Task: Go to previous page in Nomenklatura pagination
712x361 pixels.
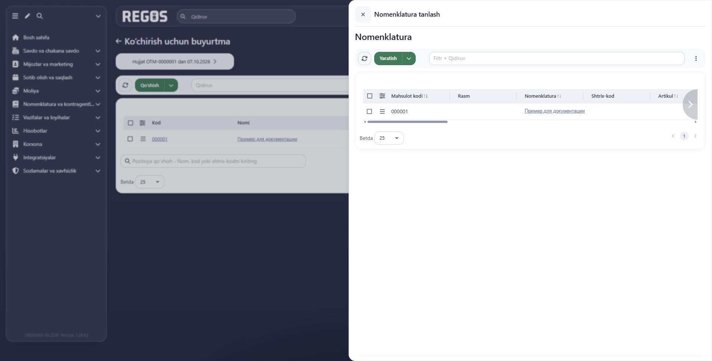Action: [673, 136]
